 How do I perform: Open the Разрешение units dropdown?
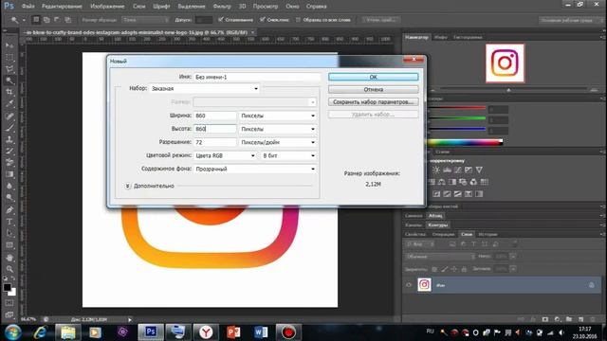(278, 142)
